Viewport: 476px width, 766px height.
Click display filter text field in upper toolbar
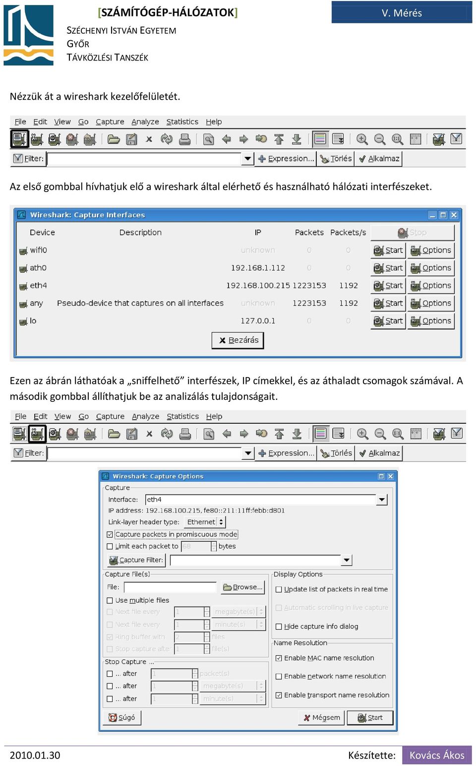144,159
